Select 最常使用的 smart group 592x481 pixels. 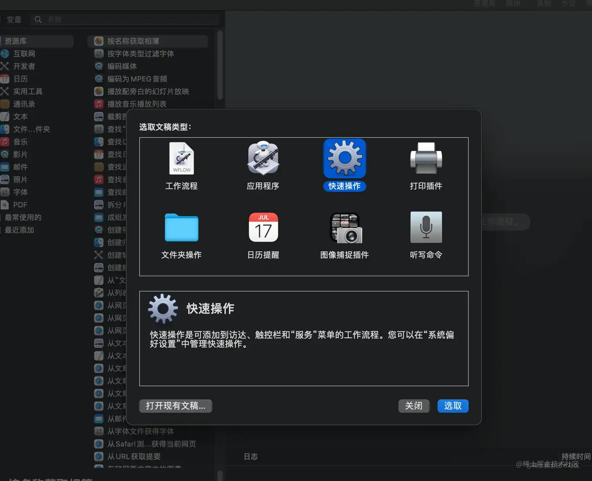[23, 217]
